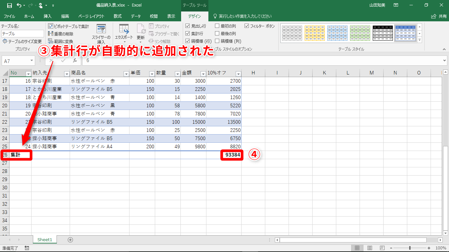Pick the orange table style thumbnail

(315, 33)
